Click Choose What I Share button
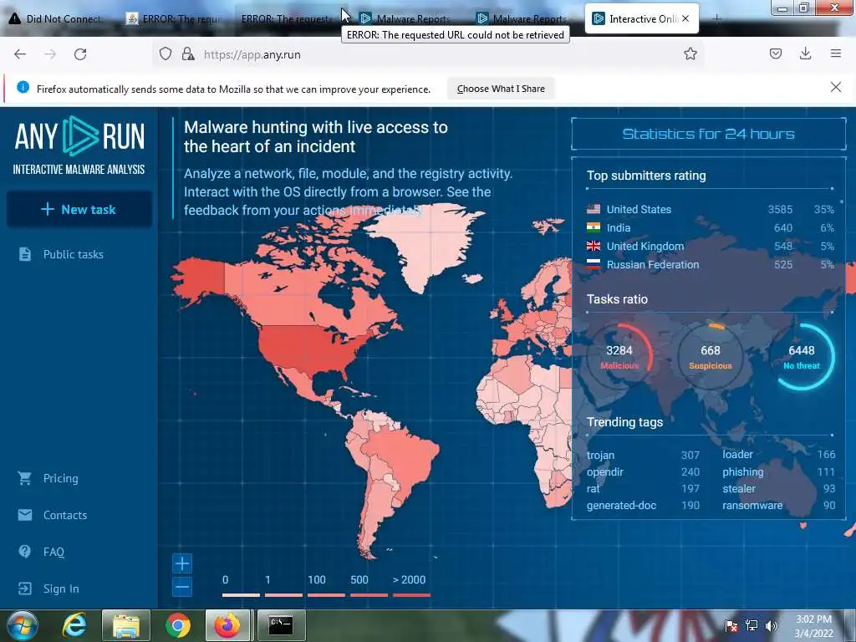Screen dimensions: 856x642 click(x=501, y=89)
